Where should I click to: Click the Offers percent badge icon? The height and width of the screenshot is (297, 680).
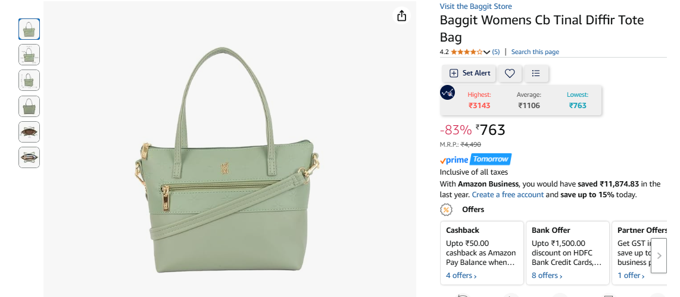click(446, 210)
